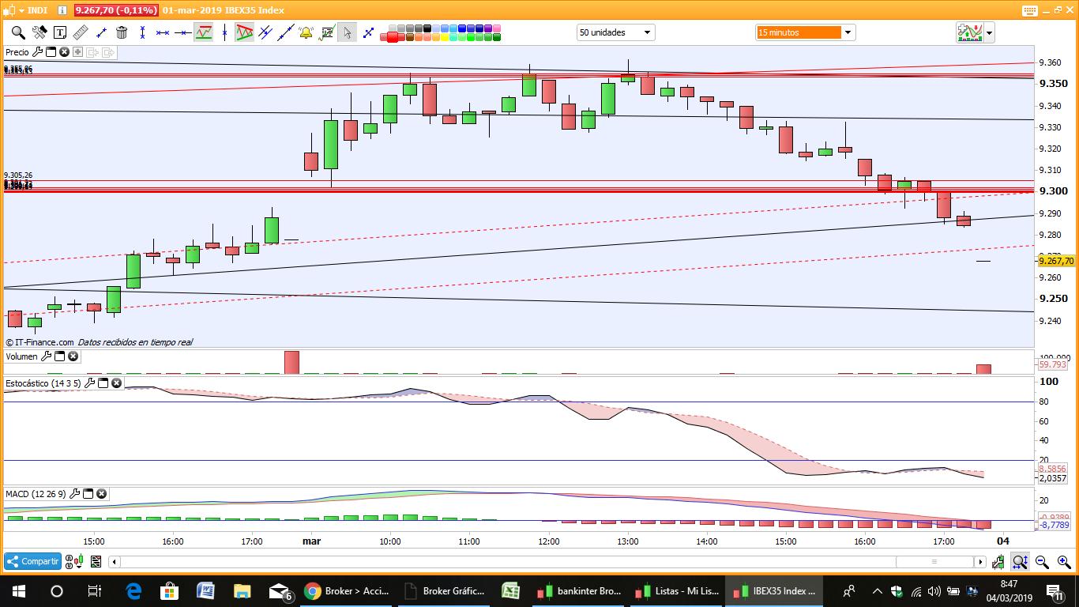Open the chart settings hammer-and-wrench tool
This screenshot has height=607, width=1079.
tap(39, 32)
